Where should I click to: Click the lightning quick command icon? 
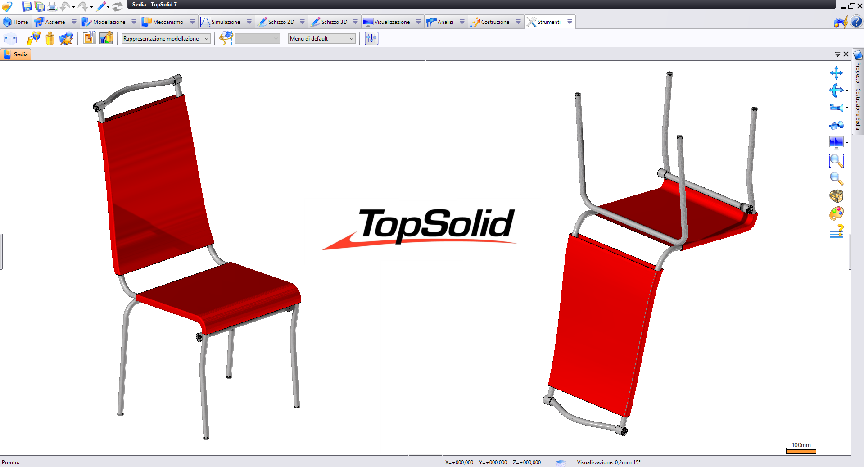coord(841,22)
